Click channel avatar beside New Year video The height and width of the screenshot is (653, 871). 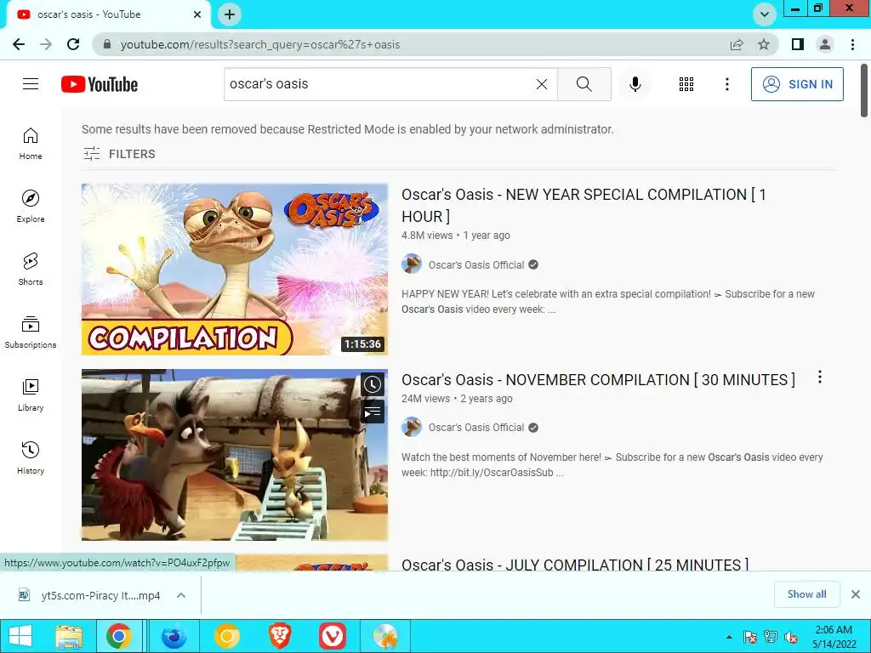click(412, 264)
